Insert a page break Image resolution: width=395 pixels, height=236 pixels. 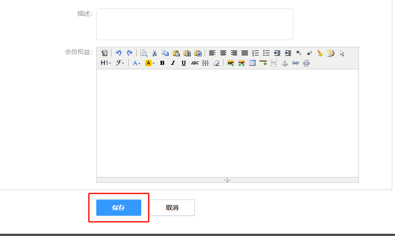point(274,63)
